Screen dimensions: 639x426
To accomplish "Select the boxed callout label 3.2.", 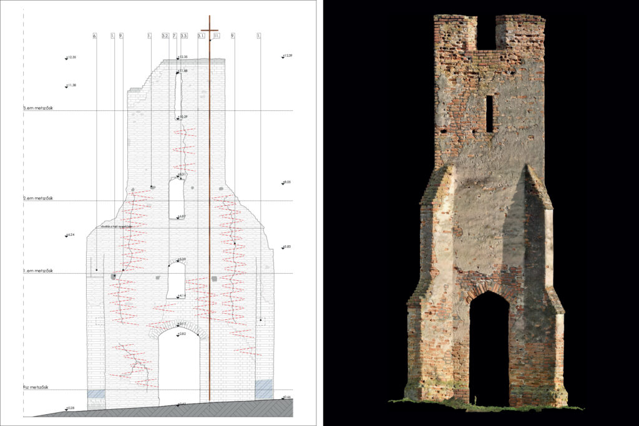I will coord(165,36).
